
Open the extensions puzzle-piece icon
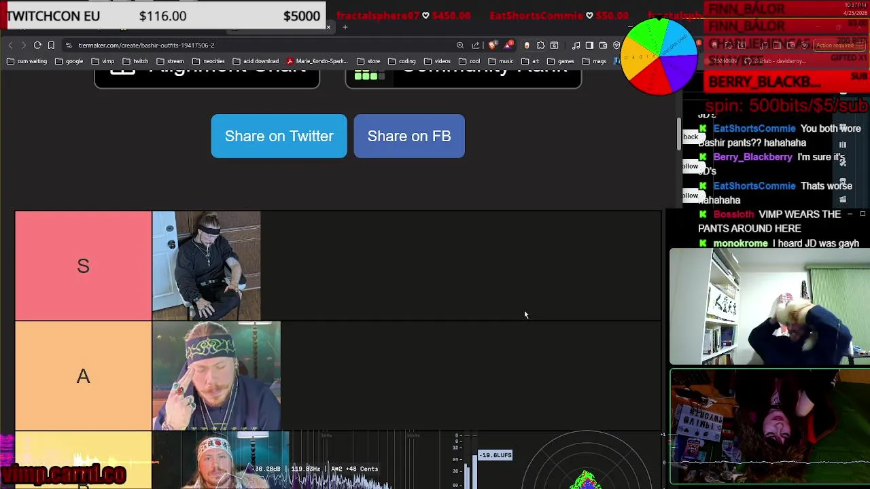[541, 45]
